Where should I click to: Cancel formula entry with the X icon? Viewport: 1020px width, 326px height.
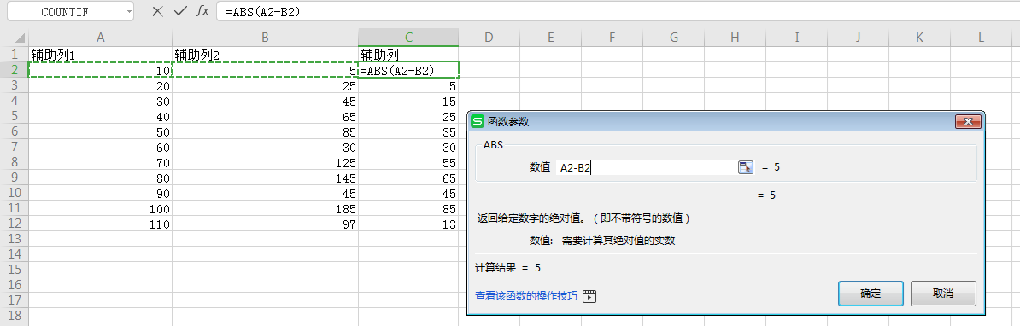tap(157, 11)
